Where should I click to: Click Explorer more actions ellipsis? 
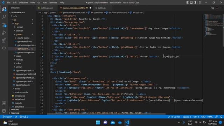point(32,8)
